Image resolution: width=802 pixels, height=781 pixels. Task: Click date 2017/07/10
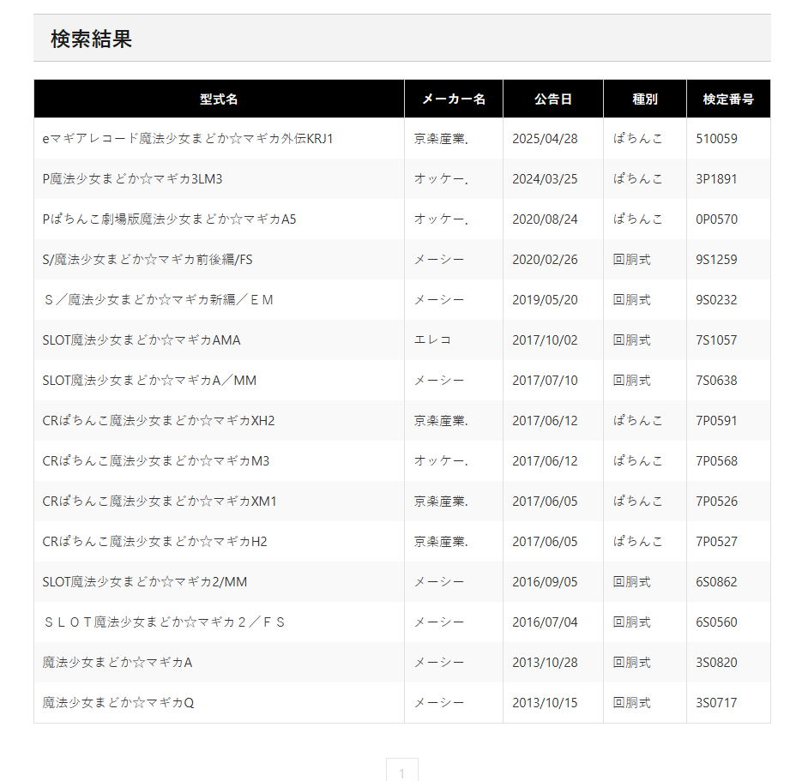(x=546, y=381)
